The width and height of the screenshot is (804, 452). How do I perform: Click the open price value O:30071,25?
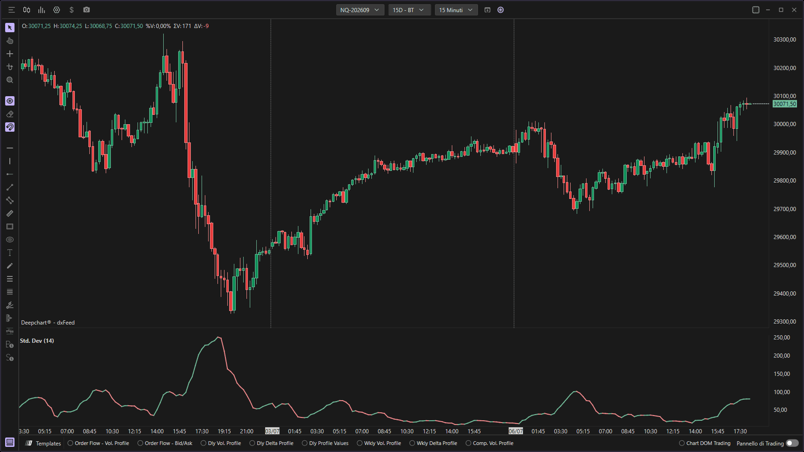click(36, 26)
